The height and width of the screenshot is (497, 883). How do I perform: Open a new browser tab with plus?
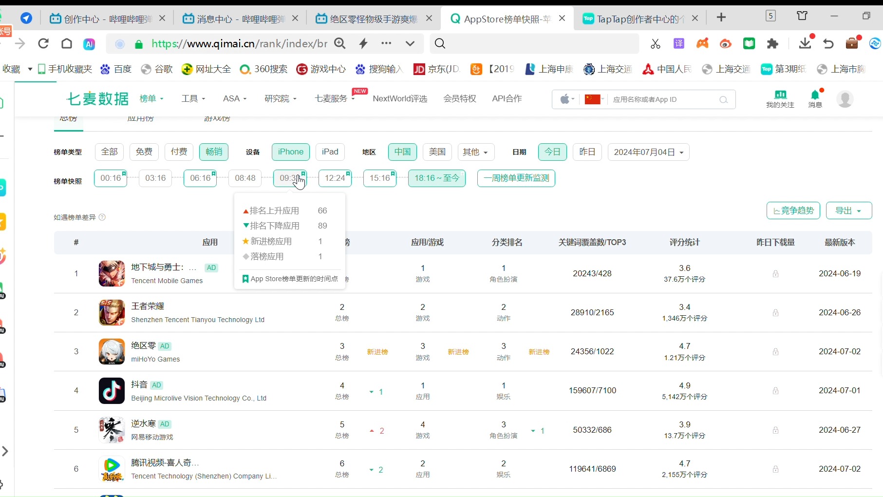[721, 18]
